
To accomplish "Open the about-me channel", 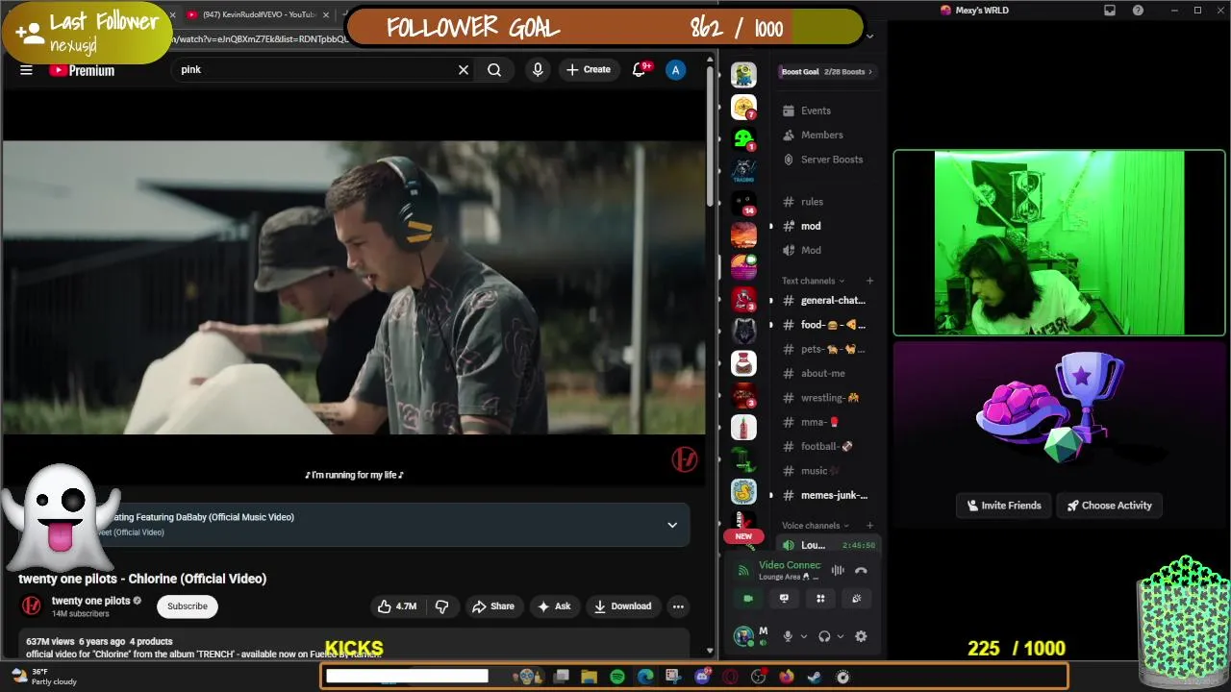I will pos(822,373).
